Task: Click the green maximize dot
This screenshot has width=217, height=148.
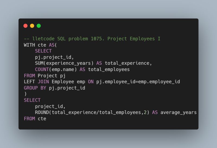Action: pyautogui.click(x=39, y=26)
